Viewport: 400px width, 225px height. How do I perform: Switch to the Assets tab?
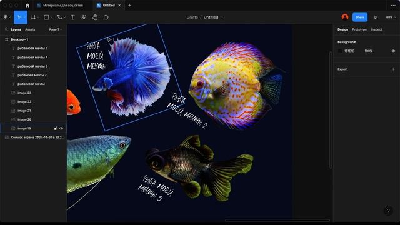30,29
